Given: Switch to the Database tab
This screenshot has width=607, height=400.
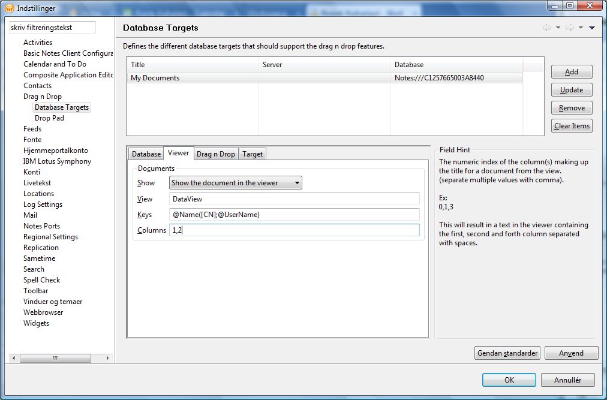Looking at the screenshot, I should [146, 154].
